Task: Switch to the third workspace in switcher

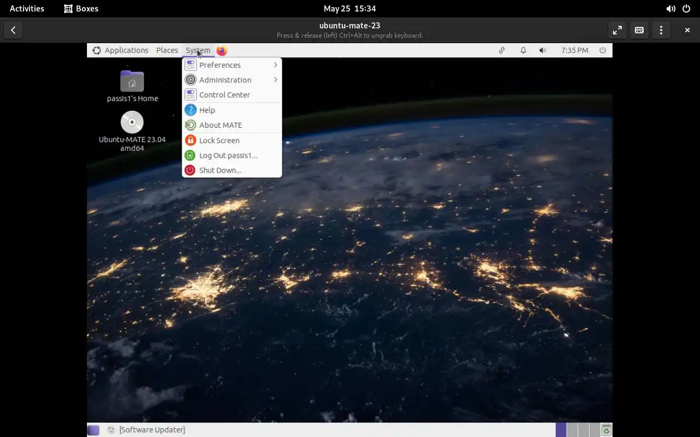Action: 583,430
